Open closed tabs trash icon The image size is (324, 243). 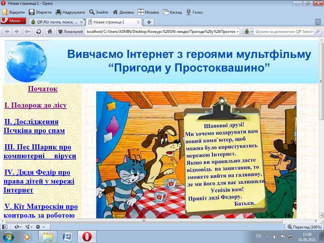point(318,22)
